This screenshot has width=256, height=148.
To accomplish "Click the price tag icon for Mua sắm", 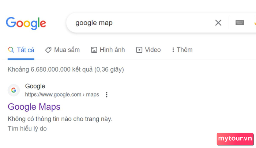I will 48,50.
